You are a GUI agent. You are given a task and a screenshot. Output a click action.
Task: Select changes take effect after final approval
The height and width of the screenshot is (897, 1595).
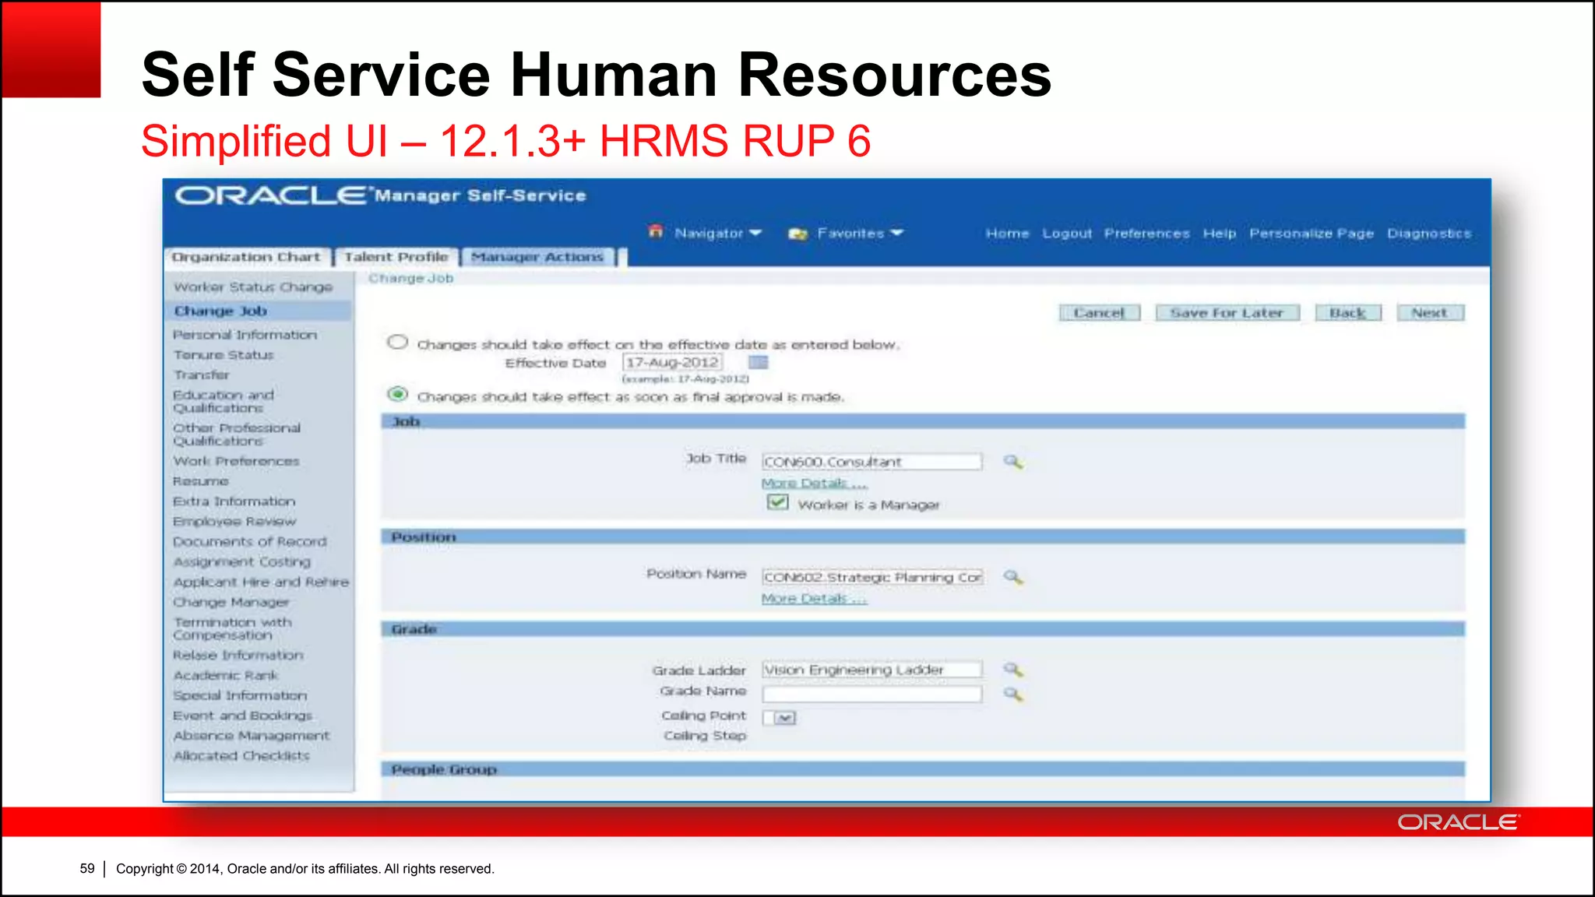coord(398,395)
